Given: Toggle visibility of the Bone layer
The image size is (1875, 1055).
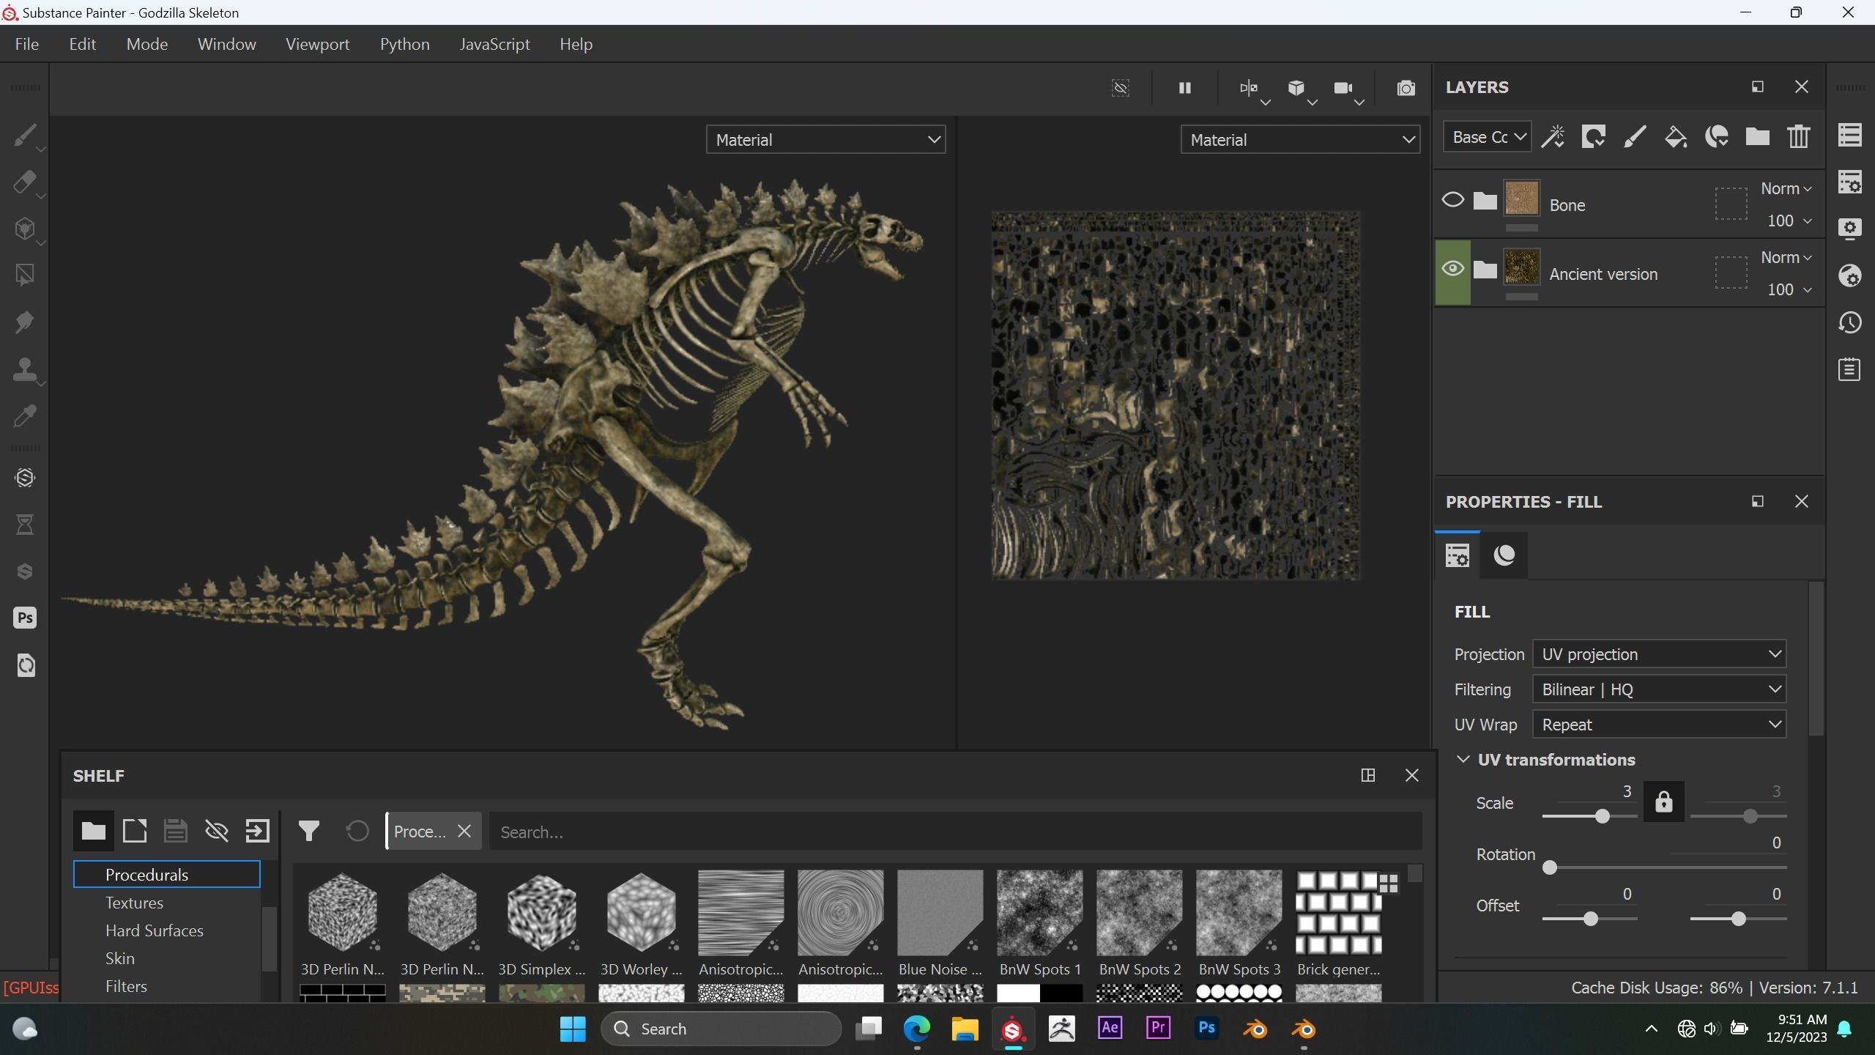Looking at the screenshot, I should [x=1452, y=200].
